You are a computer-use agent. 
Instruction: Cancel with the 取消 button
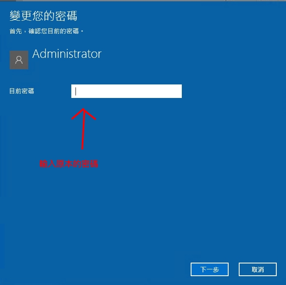click(258, 269)
